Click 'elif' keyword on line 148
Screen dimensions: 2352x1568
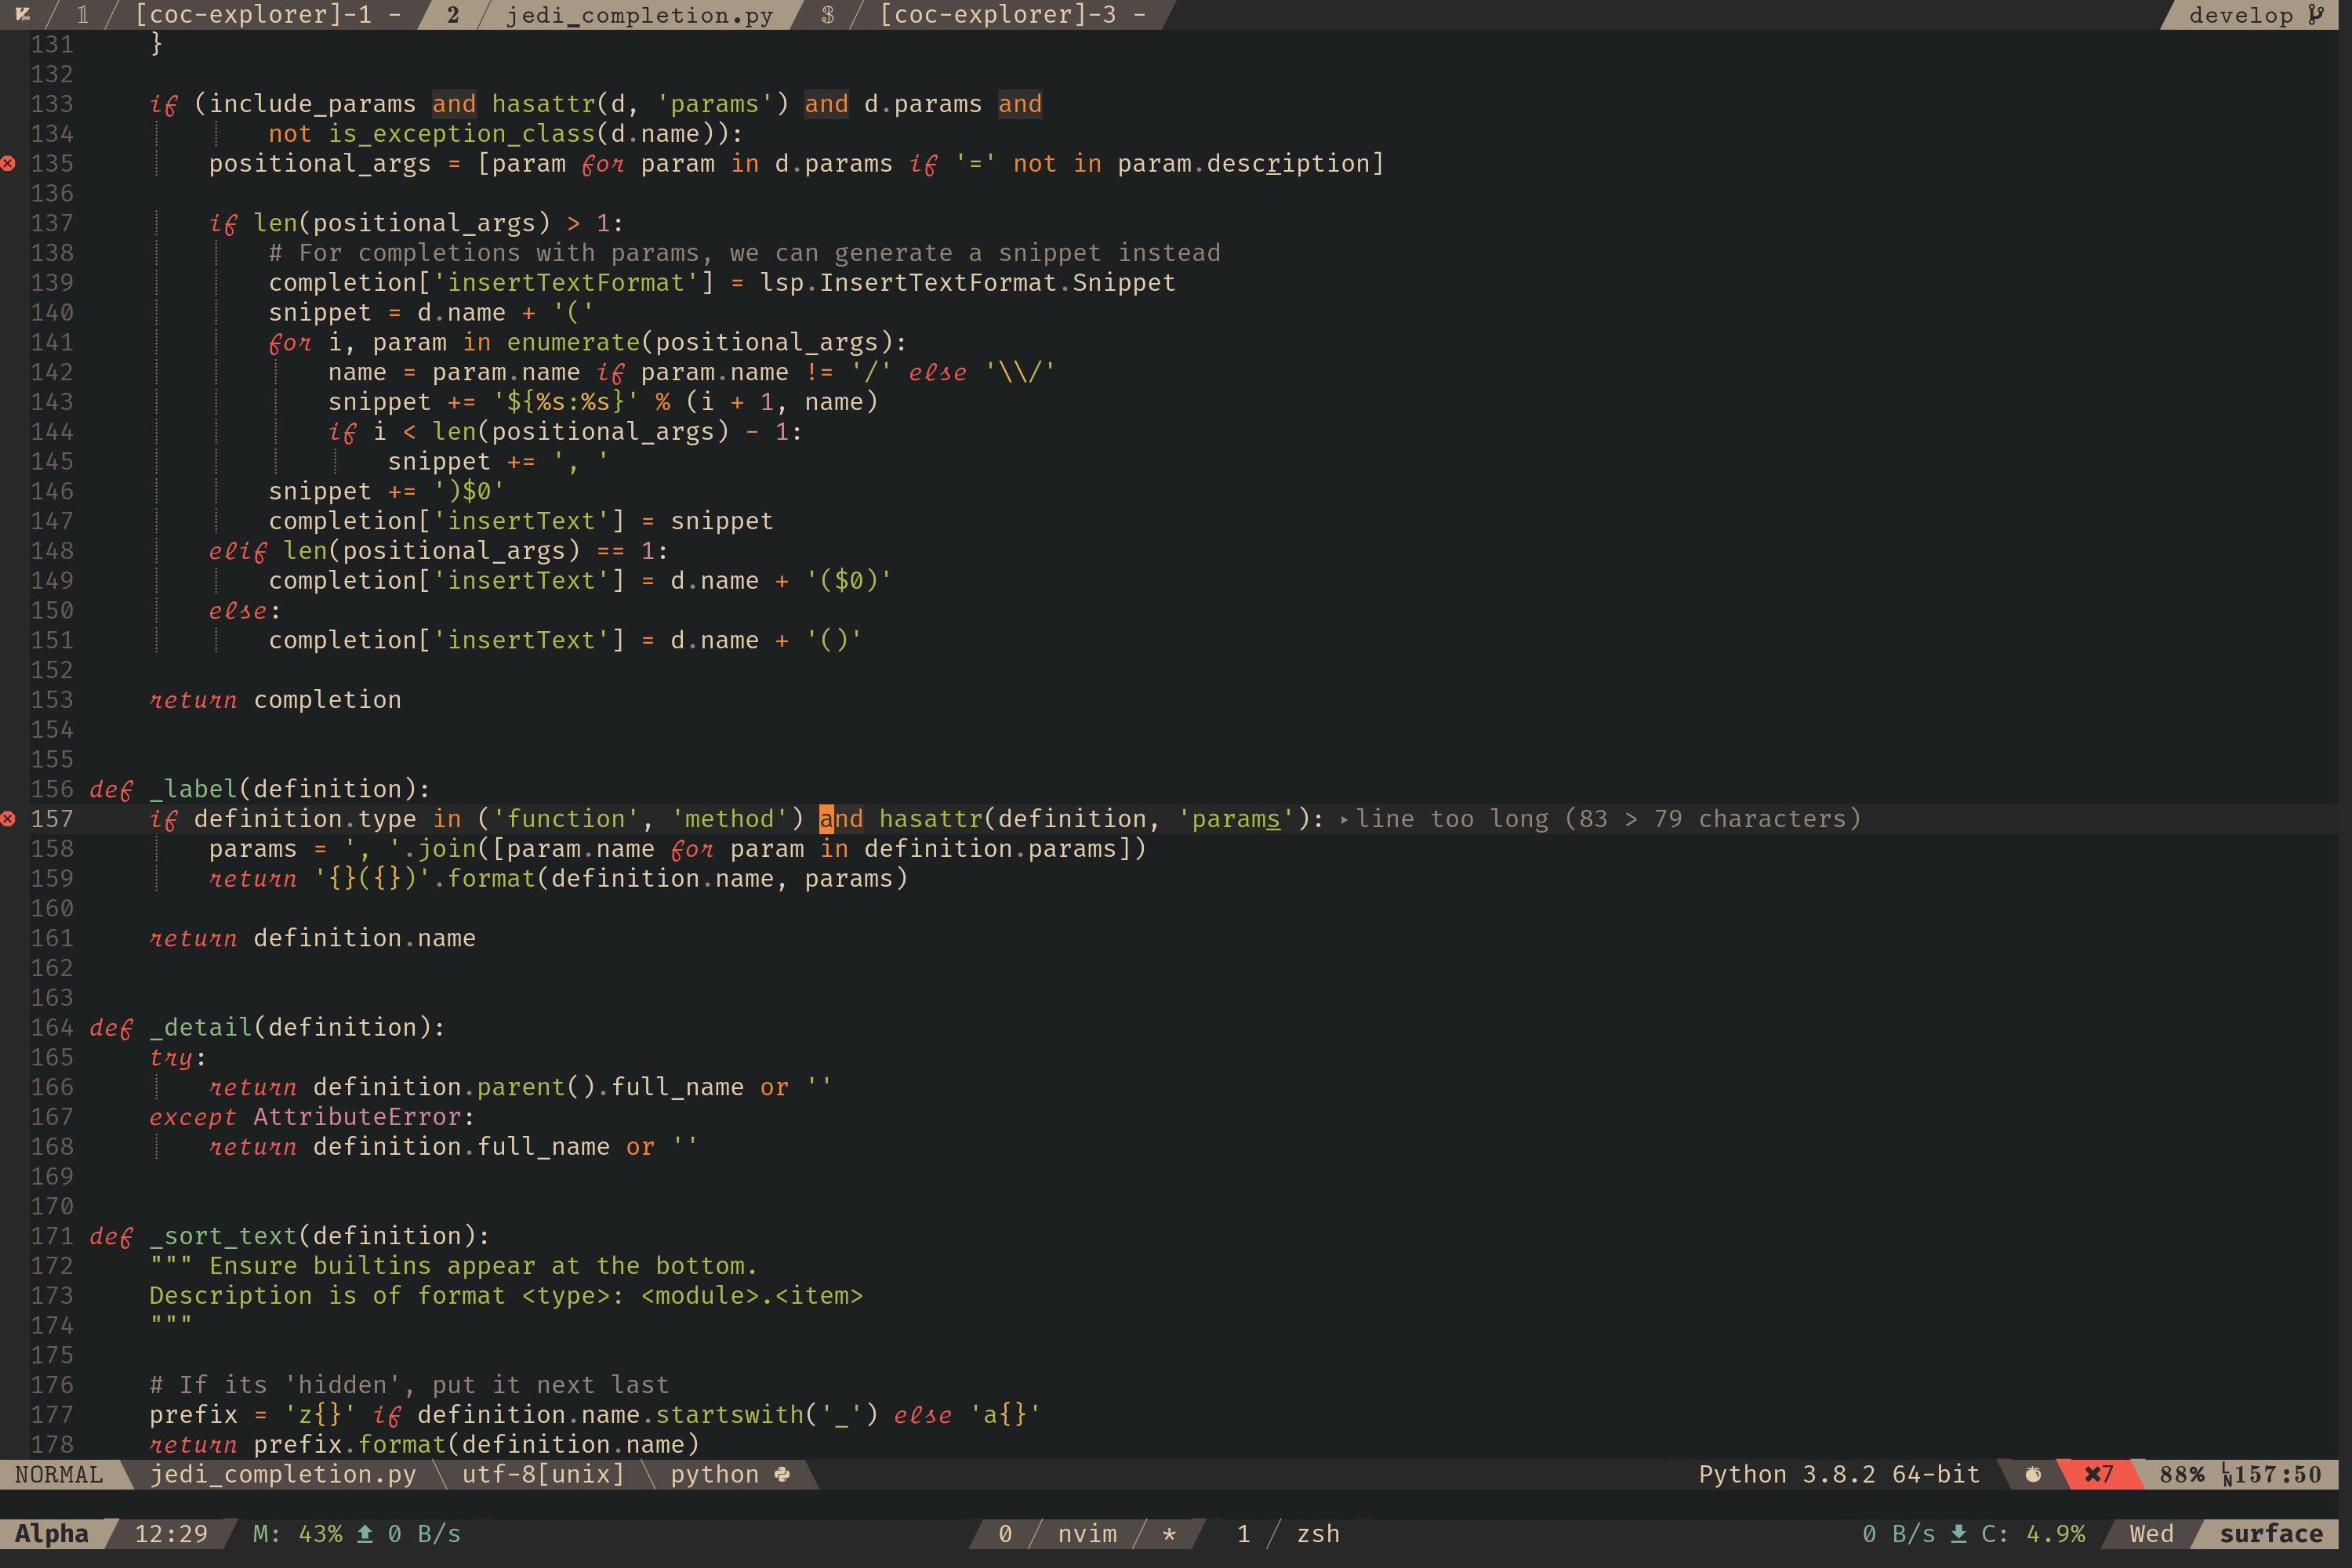point(238,551)
